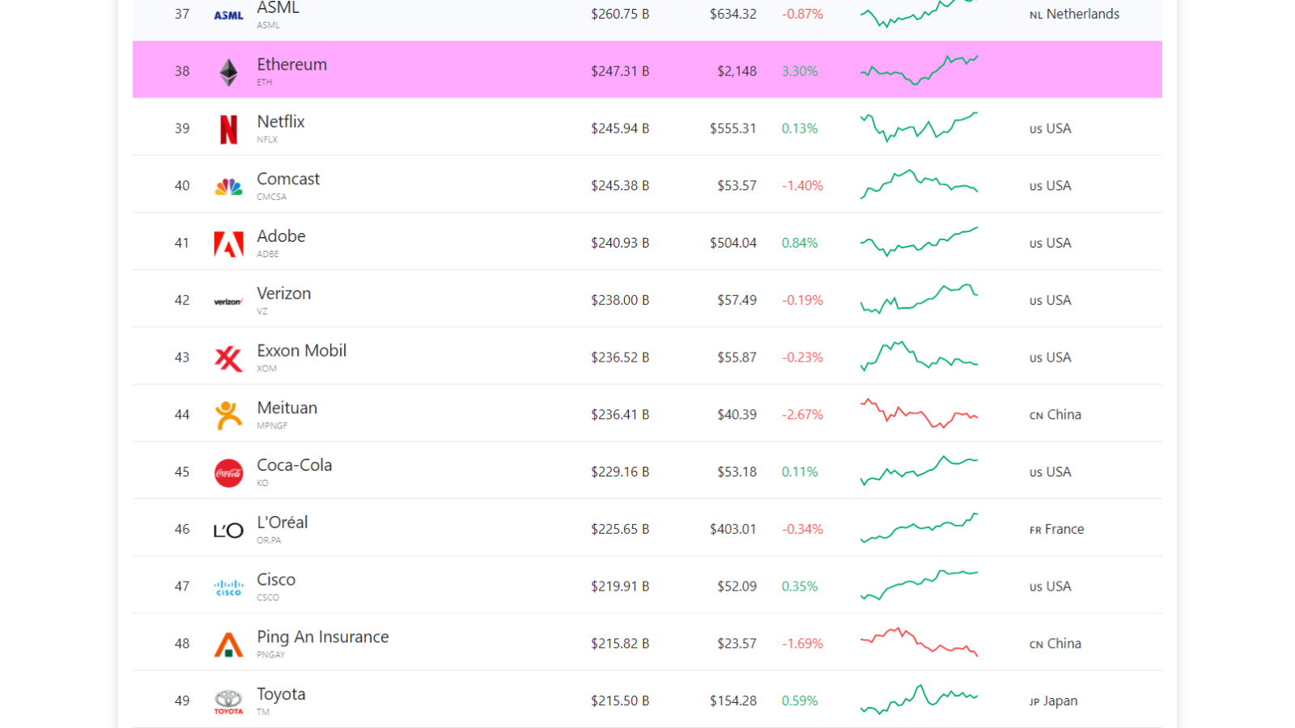Click the Verizon logo icon
The image size is (1295, 728).
tap(228, 302)
